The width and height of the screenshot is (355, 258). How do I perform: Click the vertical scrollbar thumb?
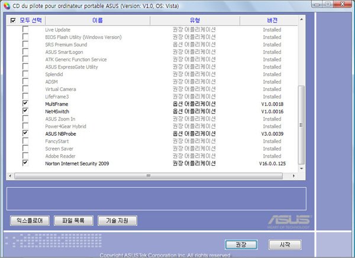point(301,125)
